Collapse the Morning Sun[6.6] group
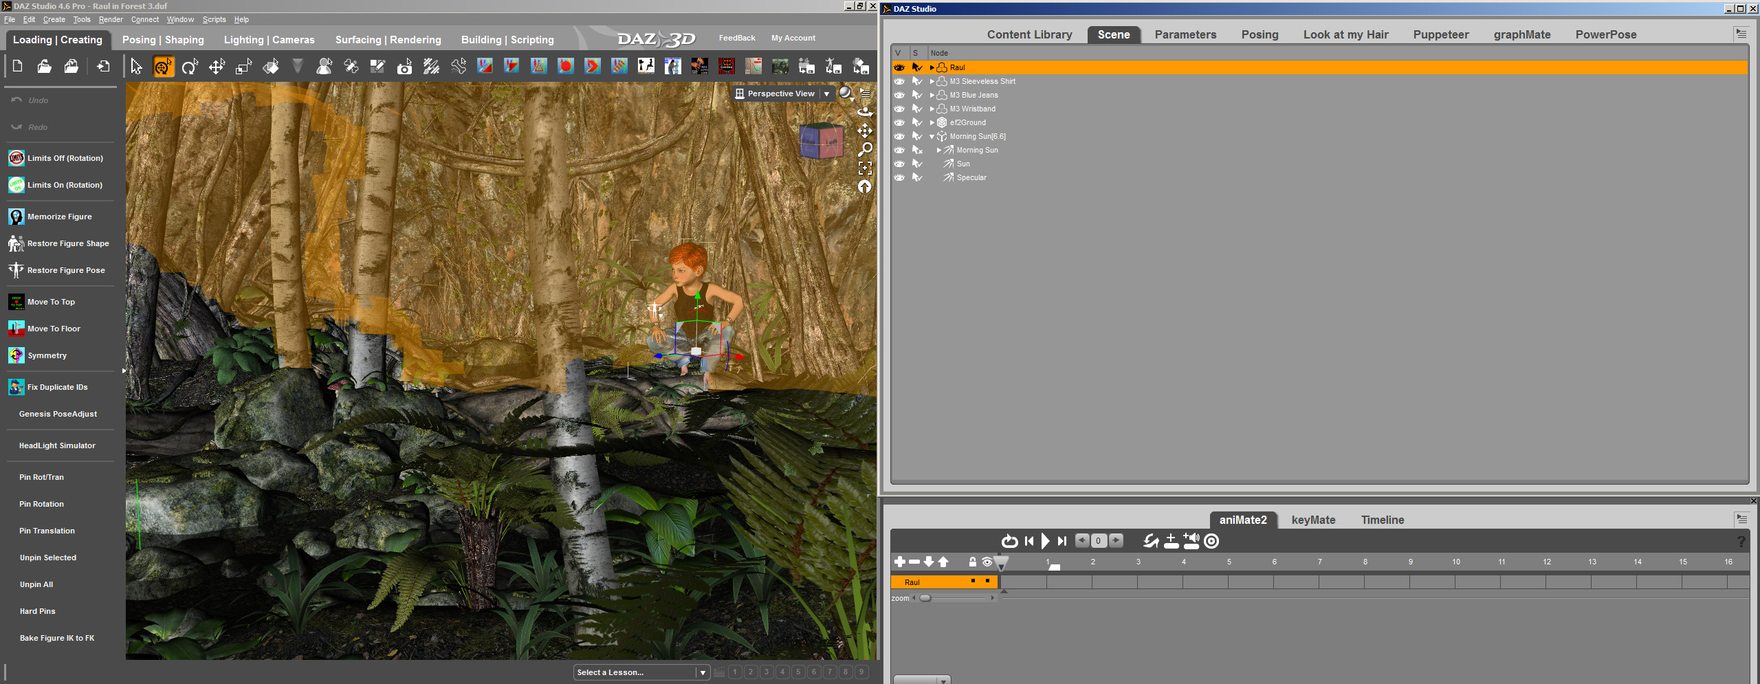 [x=932, y=136]
